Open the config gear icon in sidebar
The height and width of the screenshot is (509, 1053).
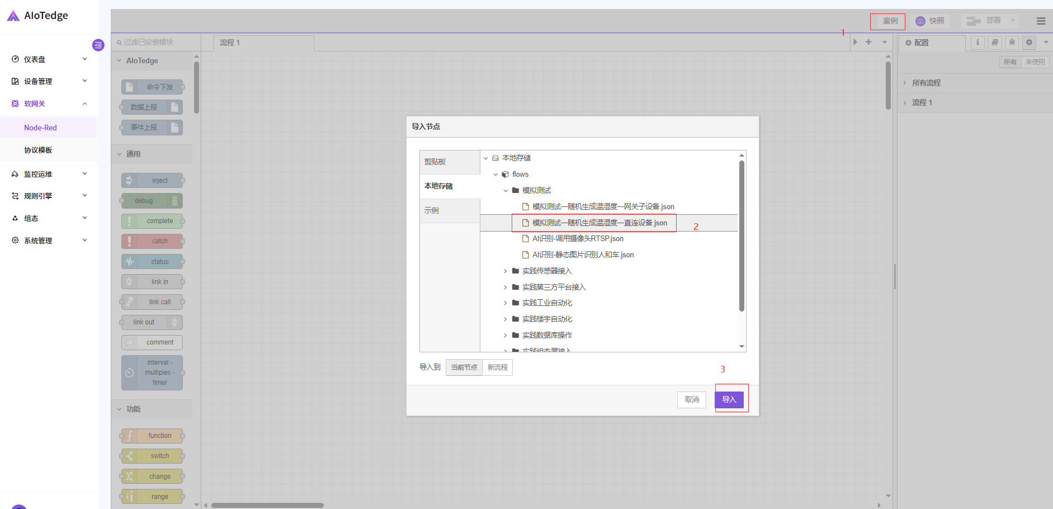pyautogui.click(x=1029, y=43)
